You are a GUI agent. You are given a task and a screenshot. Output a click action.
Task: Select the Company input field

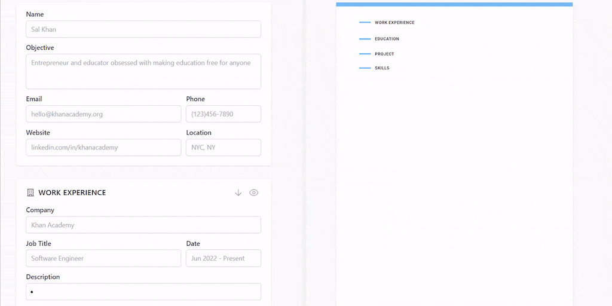coord(143,225)
